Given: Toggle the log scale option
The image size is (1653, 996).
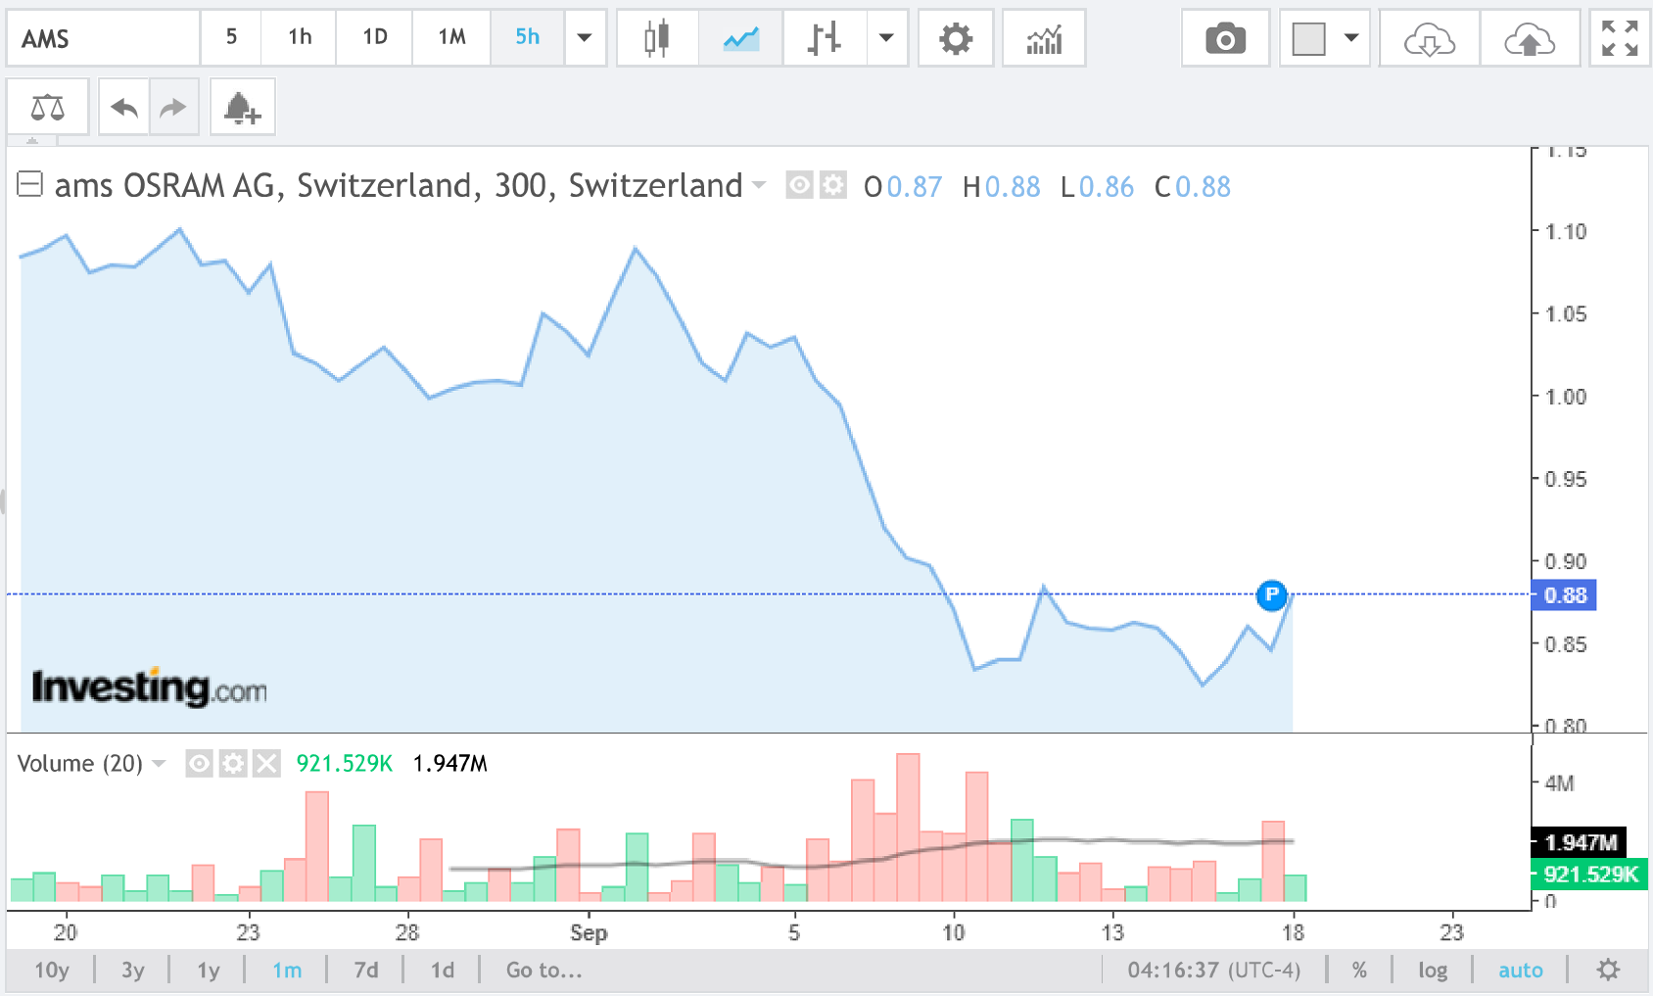Looking at the screenshot, I should [1432, 970].
